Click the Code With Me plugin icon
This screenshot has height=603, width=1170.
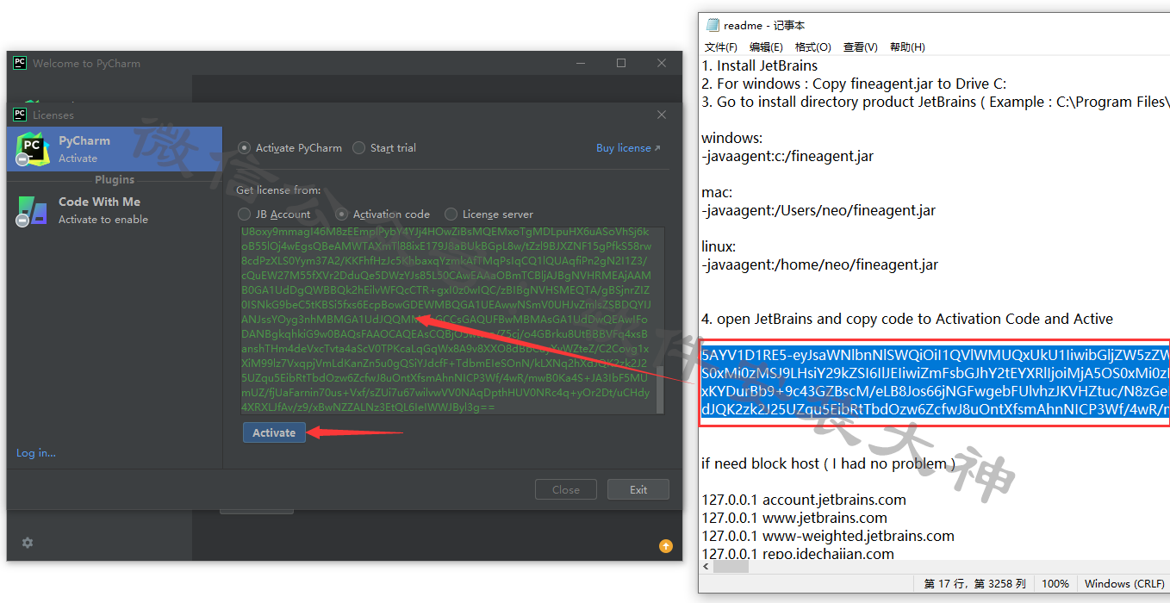33,211
